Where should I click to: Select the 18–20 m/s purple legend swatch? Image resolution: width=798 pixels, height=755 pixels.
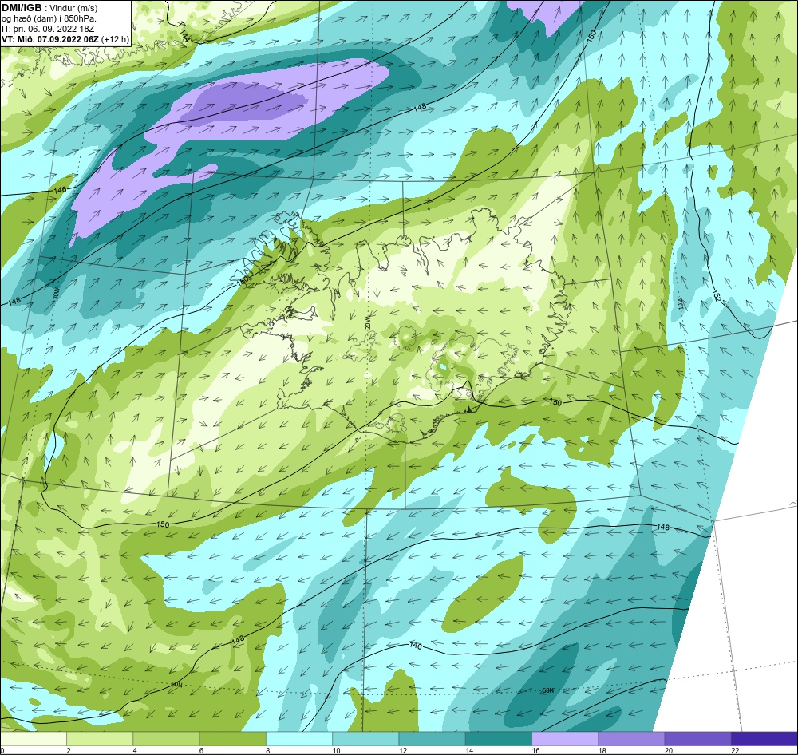(x=631, y=739)
